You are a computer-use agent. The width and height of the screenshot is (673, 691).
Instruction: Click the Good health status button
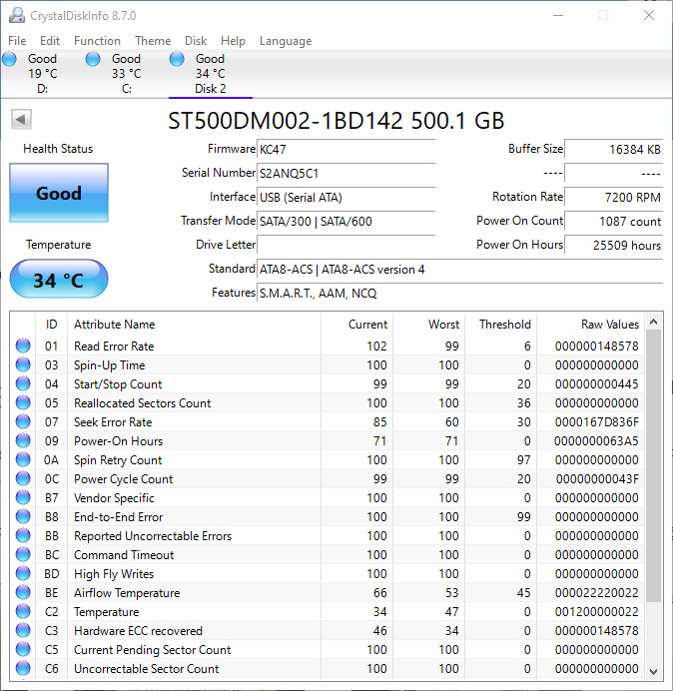tap(59, 193)
